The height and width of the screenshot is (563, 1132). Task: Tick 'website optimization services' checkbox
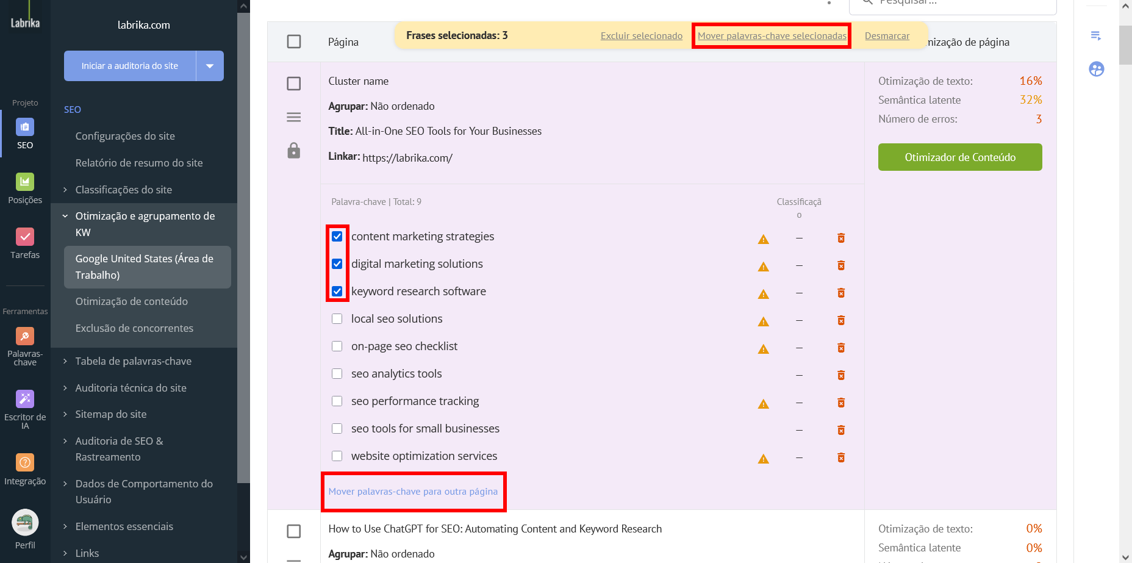tap(337, 456)
